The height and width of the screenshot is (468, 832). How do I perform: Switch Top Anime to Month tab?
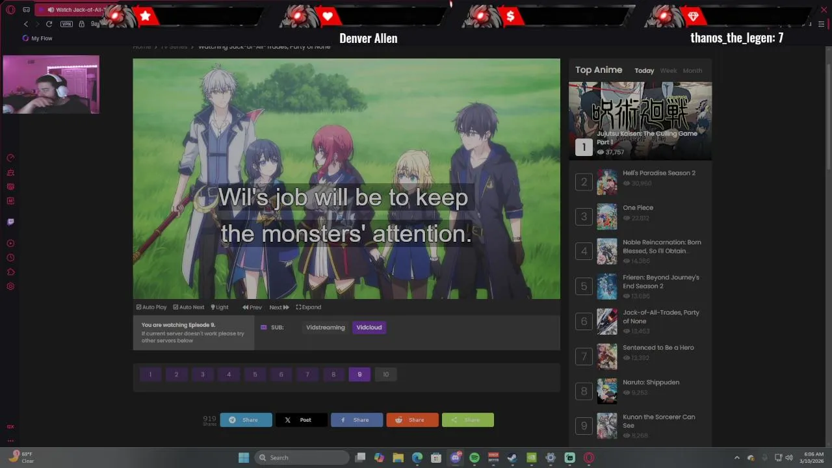[692, 71]
